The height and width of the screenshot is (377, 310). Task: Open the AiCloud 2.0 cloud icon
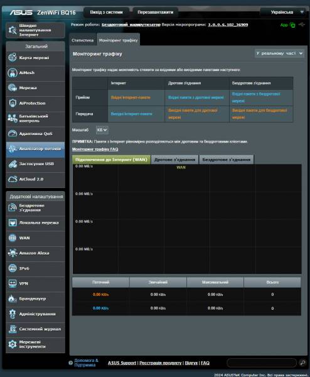[x=13, y=179]
